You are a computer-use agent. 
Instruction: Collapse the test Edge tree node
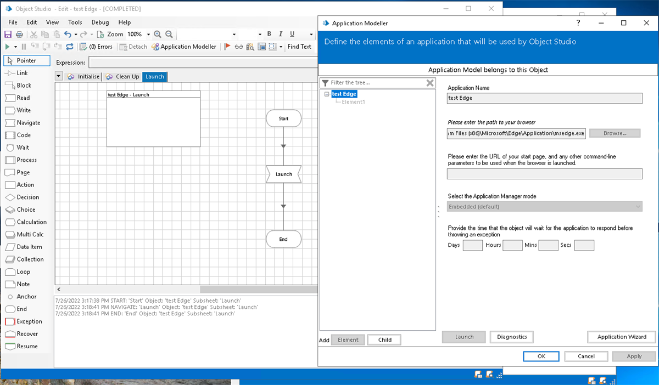pyautogui.click(x=327, y=94)
